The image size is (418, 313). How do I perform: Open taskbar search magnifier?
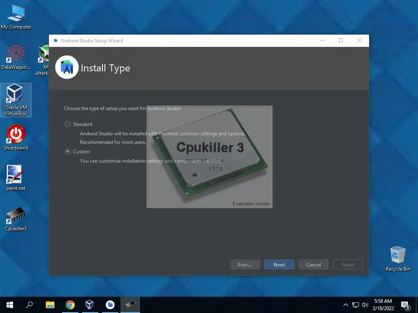pos(29,305)
